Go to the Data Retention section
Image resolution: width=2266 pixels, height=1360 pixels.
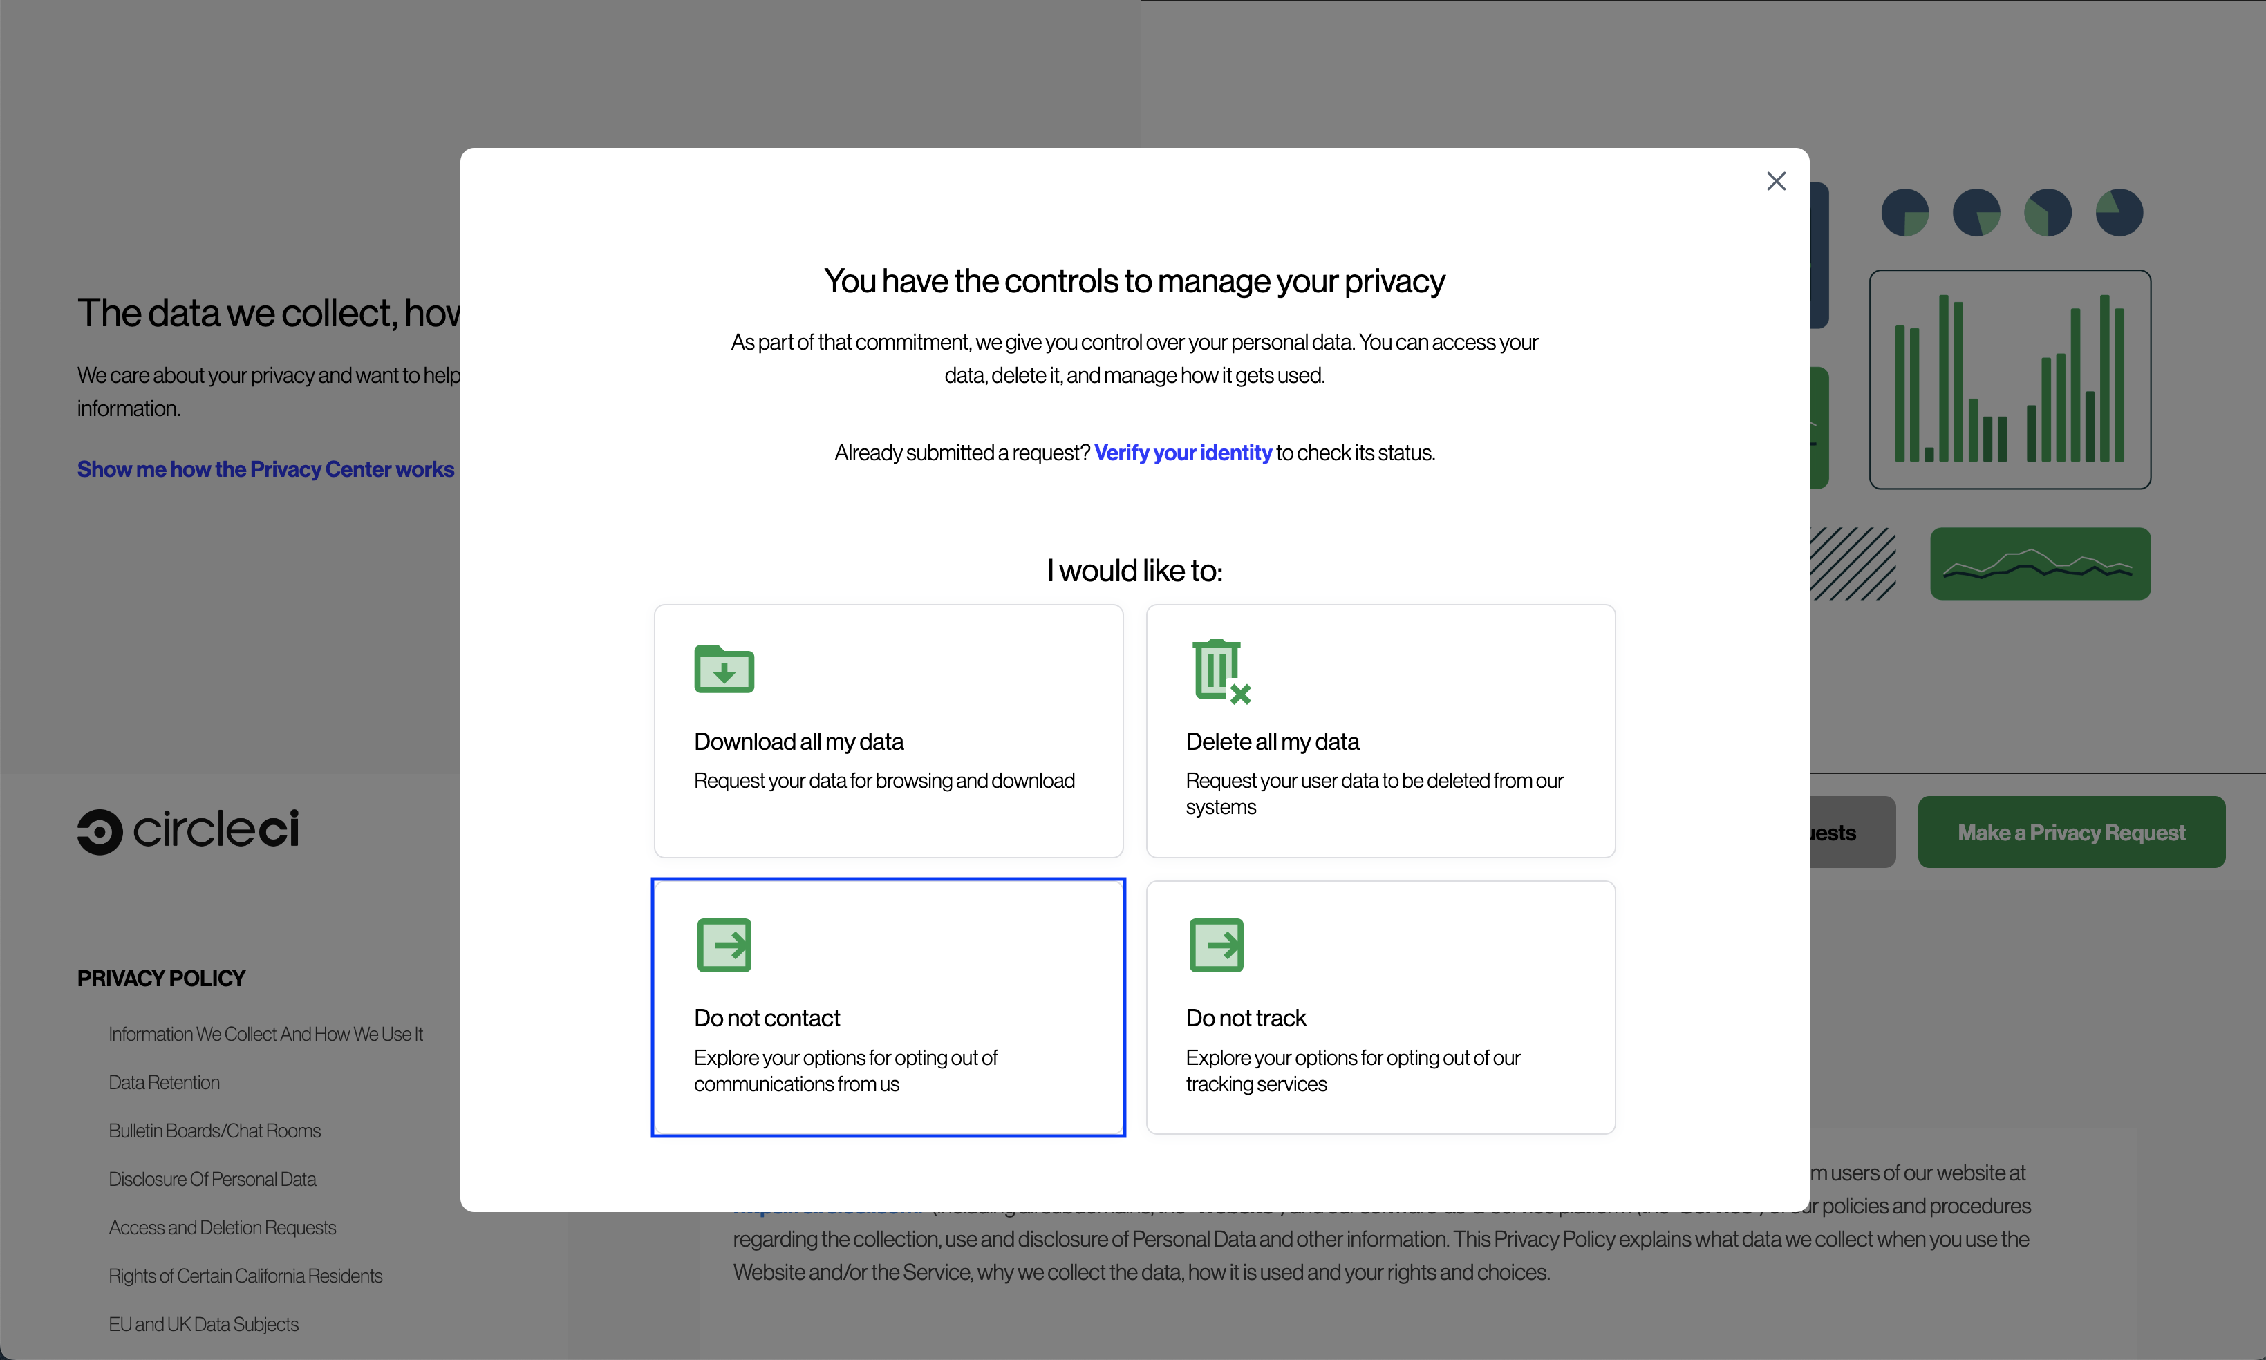pos(164,1082)
